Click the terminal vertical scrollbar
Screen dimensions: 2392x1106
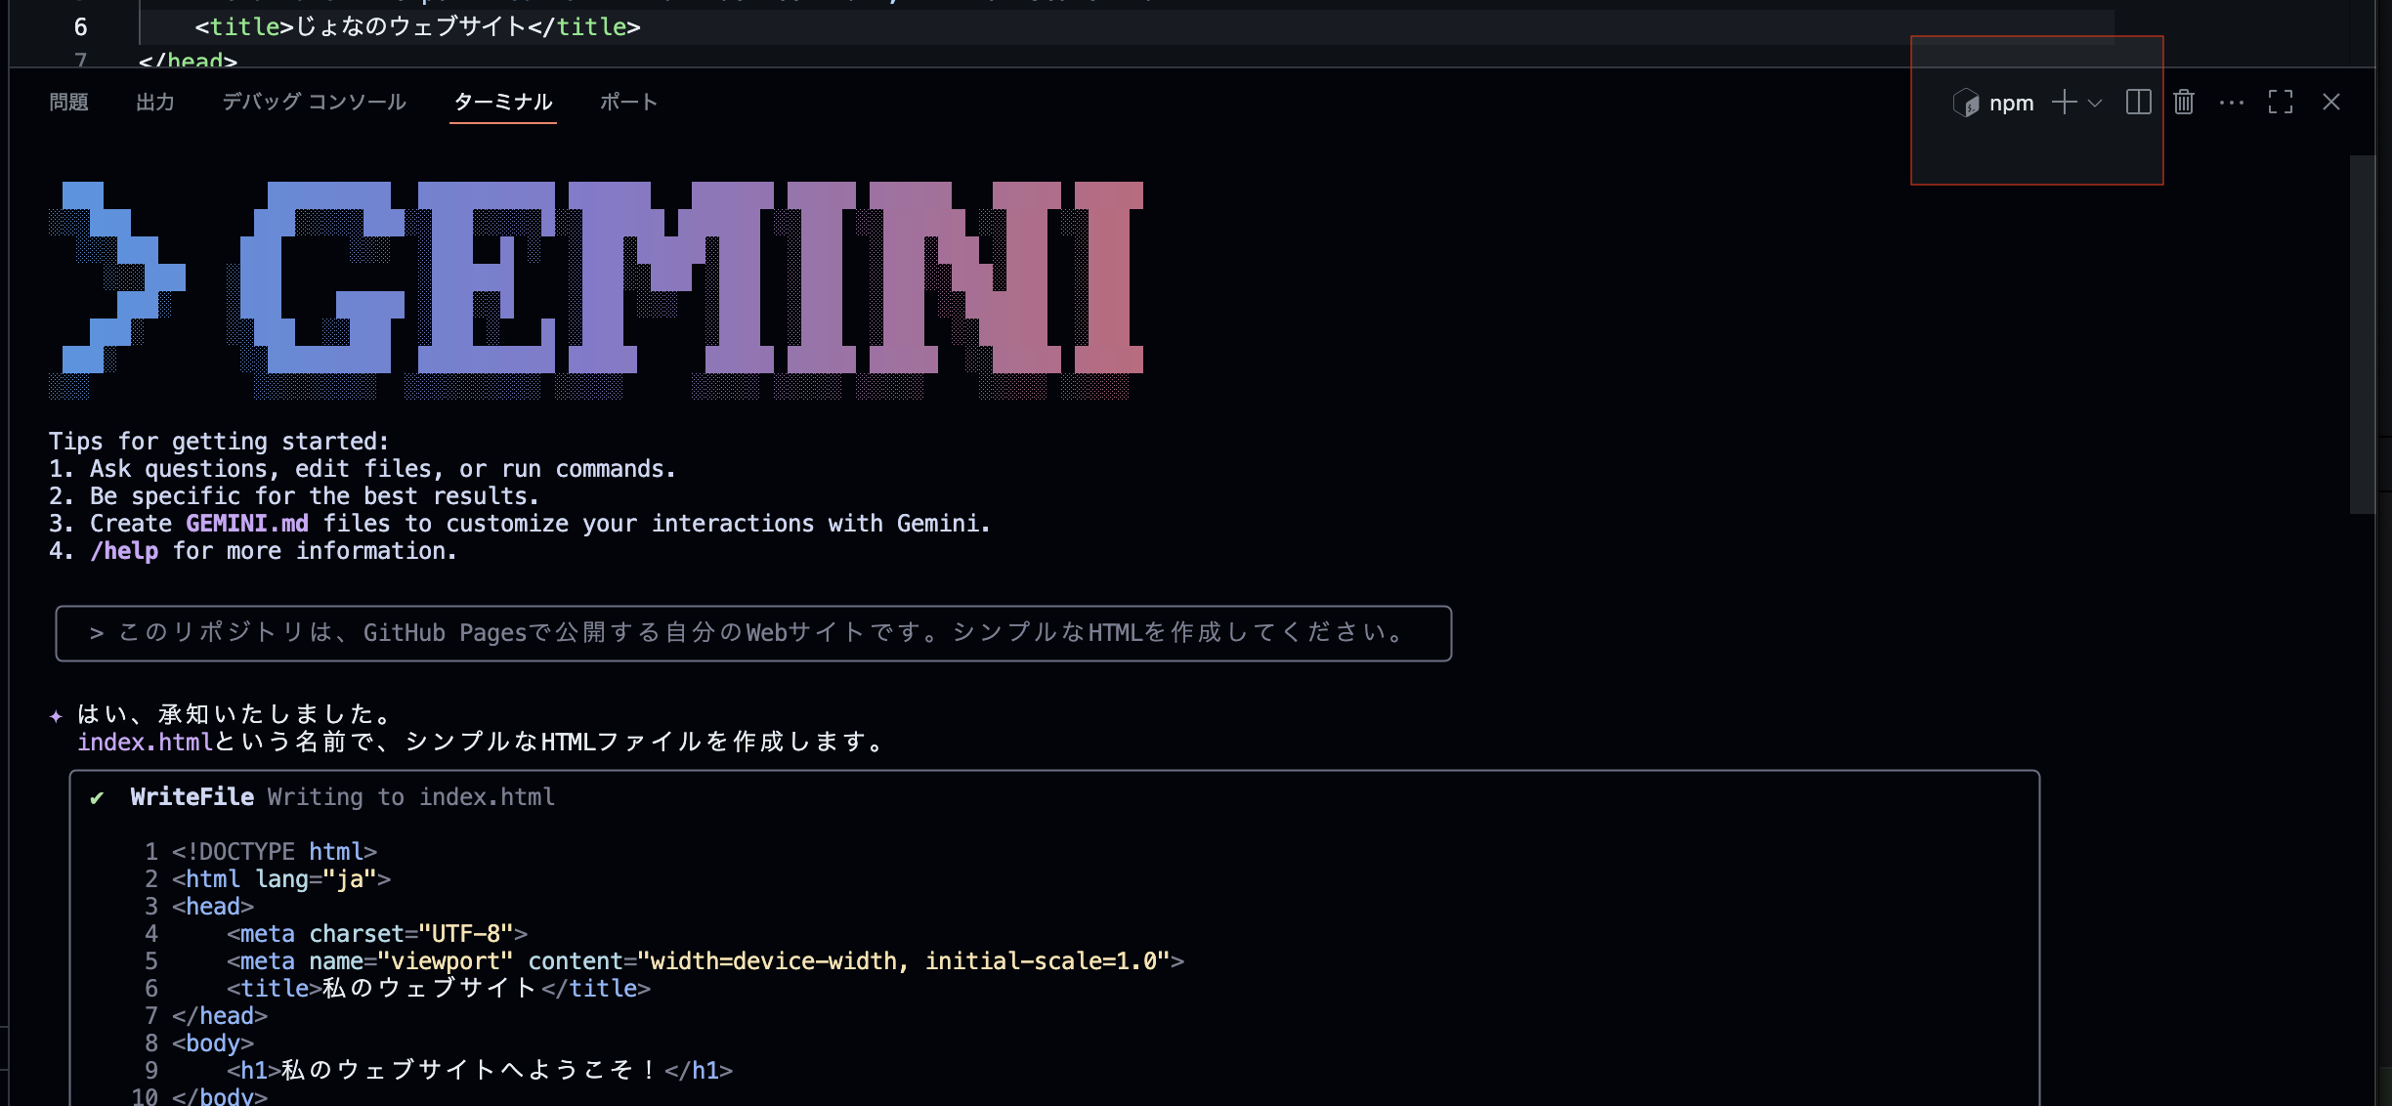tap(2362, 334)
